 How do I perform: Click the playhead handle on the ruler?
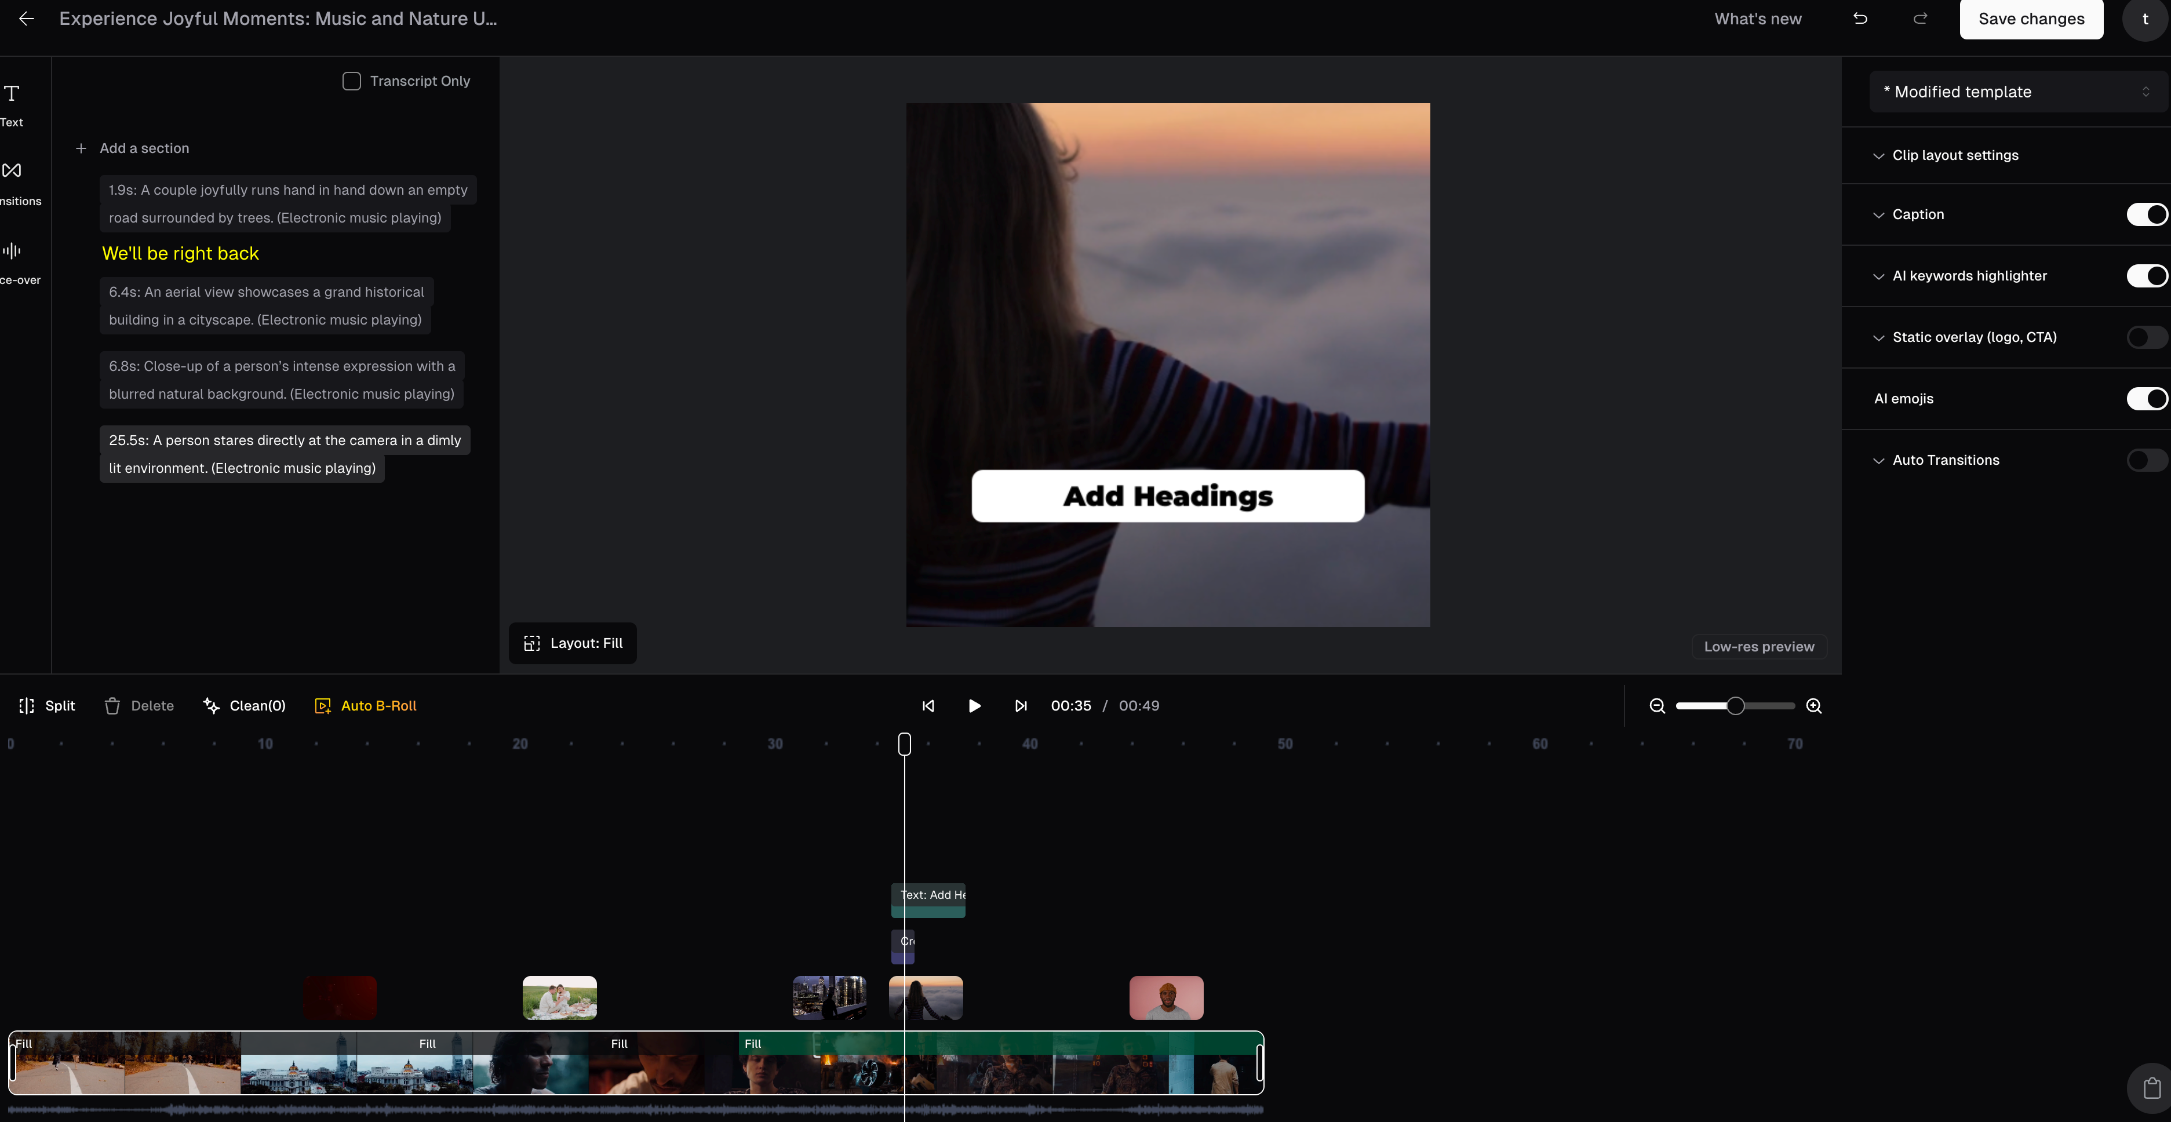click(x=904, y=744)
